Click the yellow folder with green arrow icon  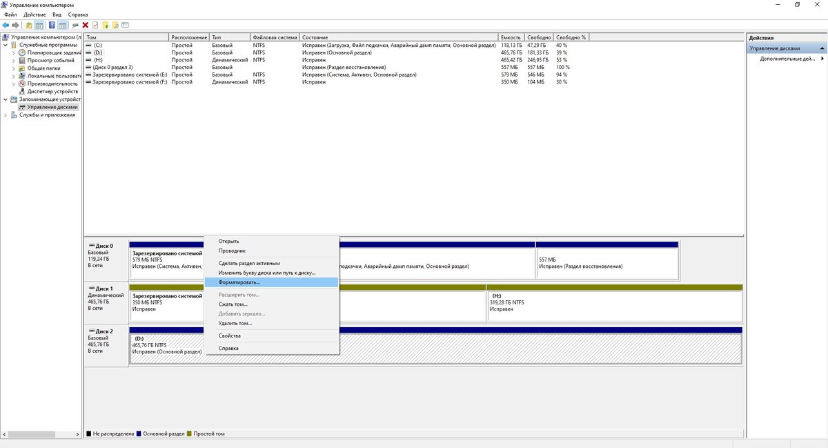[x=106, y=25]
